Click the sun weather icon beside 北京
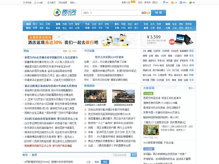Viewport: 219px width, 164px height. pos(70,51)
